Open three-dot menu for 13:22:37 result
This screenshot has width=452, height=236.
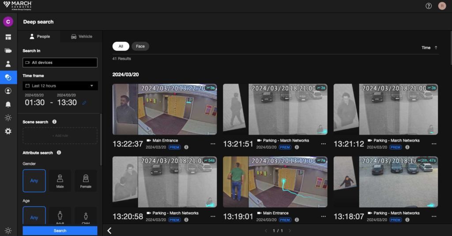coord(213,144)
